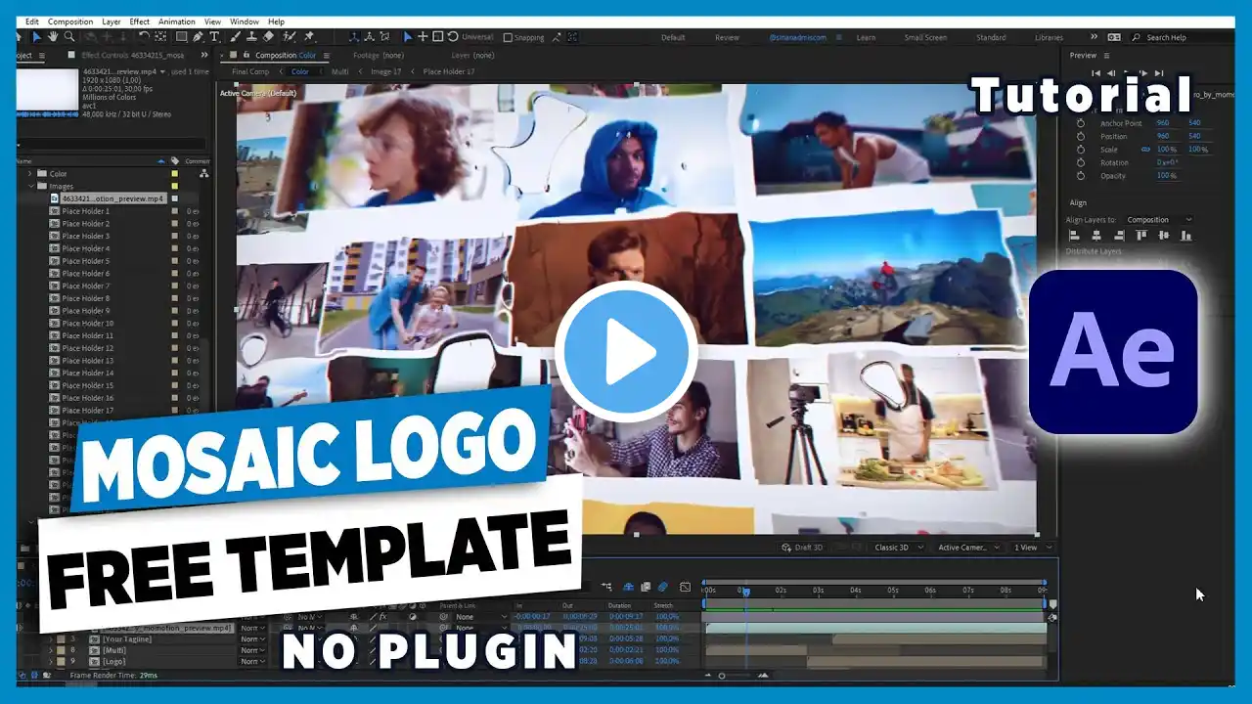Select the Hand tool
1252x704 pixels.
click(53, 37)
